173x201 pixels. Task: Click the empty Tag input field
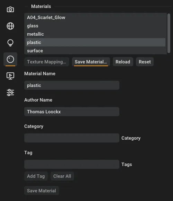coord(72,164)
